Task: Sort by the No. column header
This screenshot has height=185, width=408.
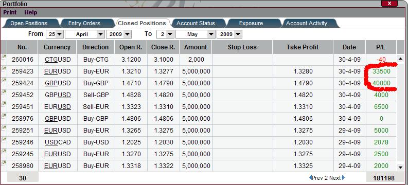Action: (x=22, y=47)
